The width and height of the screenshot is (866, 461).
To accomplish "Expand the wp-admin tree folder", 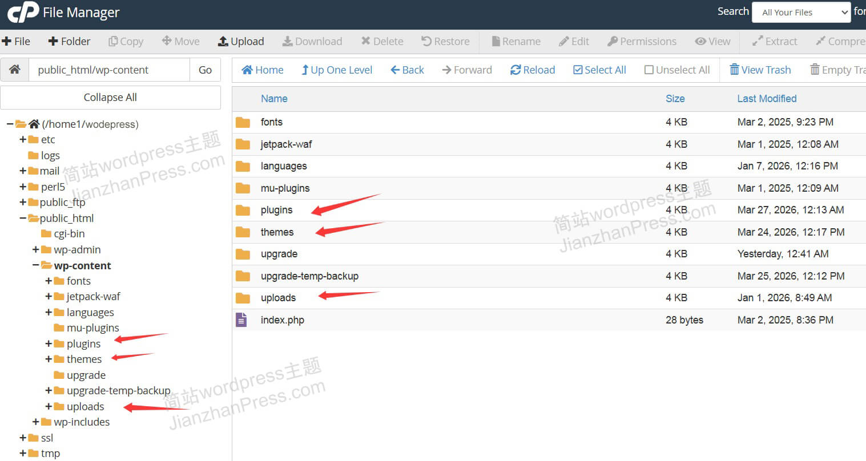I will coord(35,250).
